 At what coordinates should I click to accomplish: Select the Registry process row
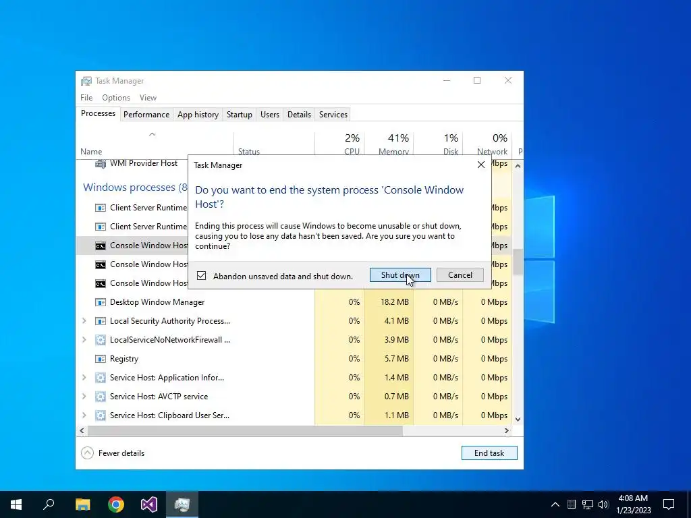tap(294, 359)
